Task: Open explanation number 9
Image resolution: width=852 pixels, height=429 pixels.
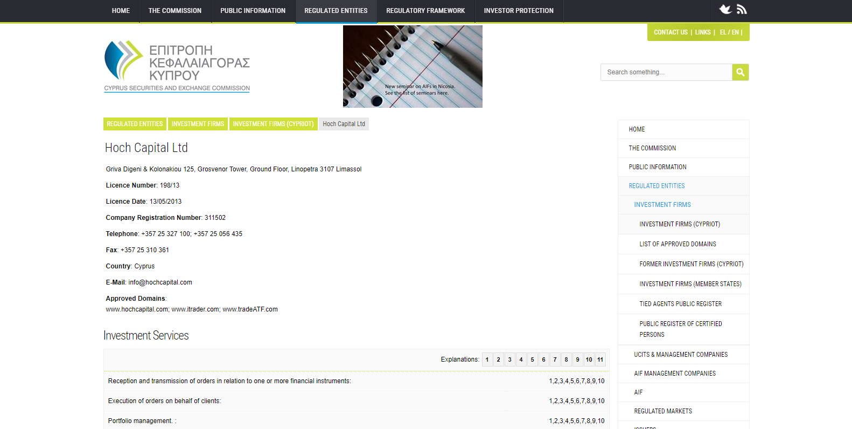Action: tap(577, 359)
